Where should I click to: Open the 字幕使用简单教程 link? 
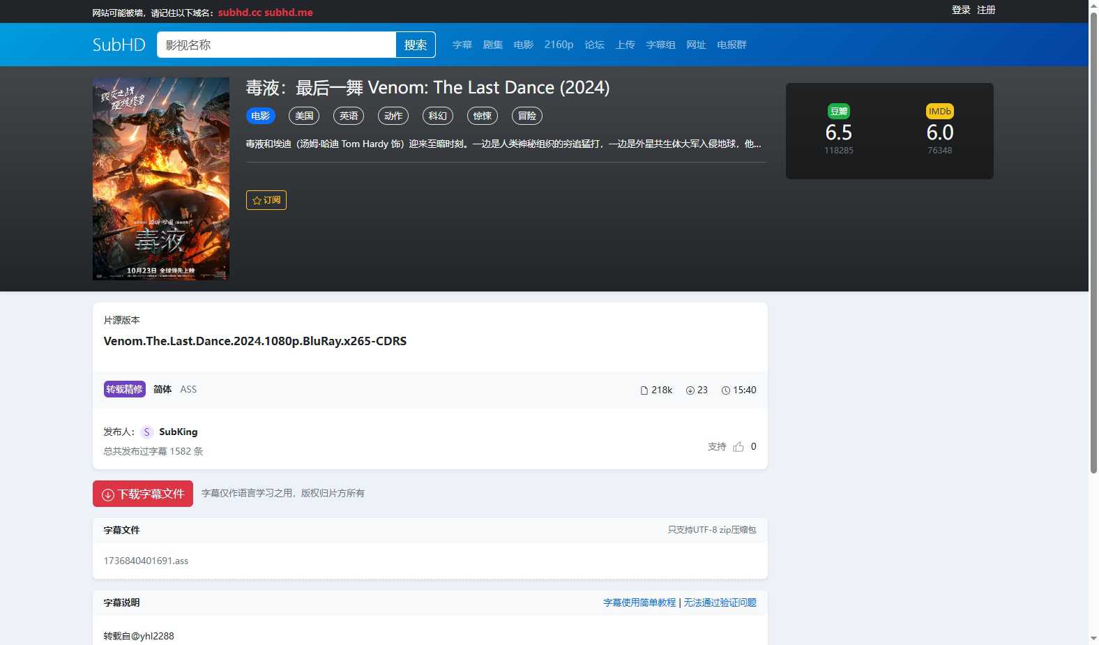639,602
